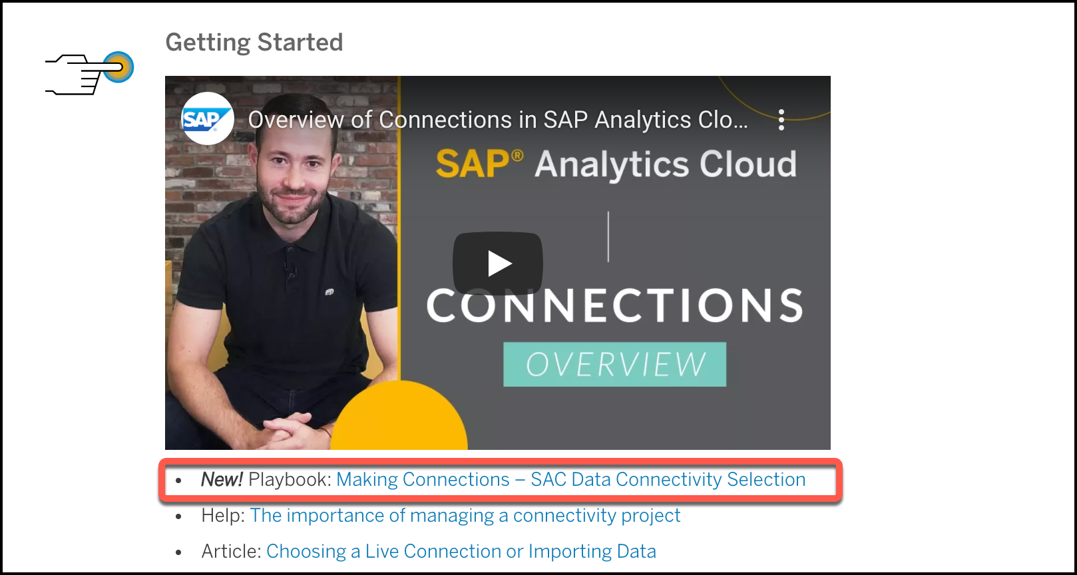
Task: Click the SAP logo on the video thumbnail
Action: (207, 118)
